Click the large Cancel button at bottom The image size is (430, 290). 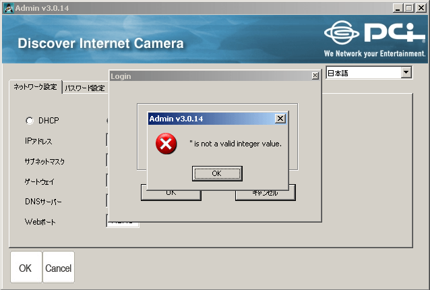pos(59,267)
